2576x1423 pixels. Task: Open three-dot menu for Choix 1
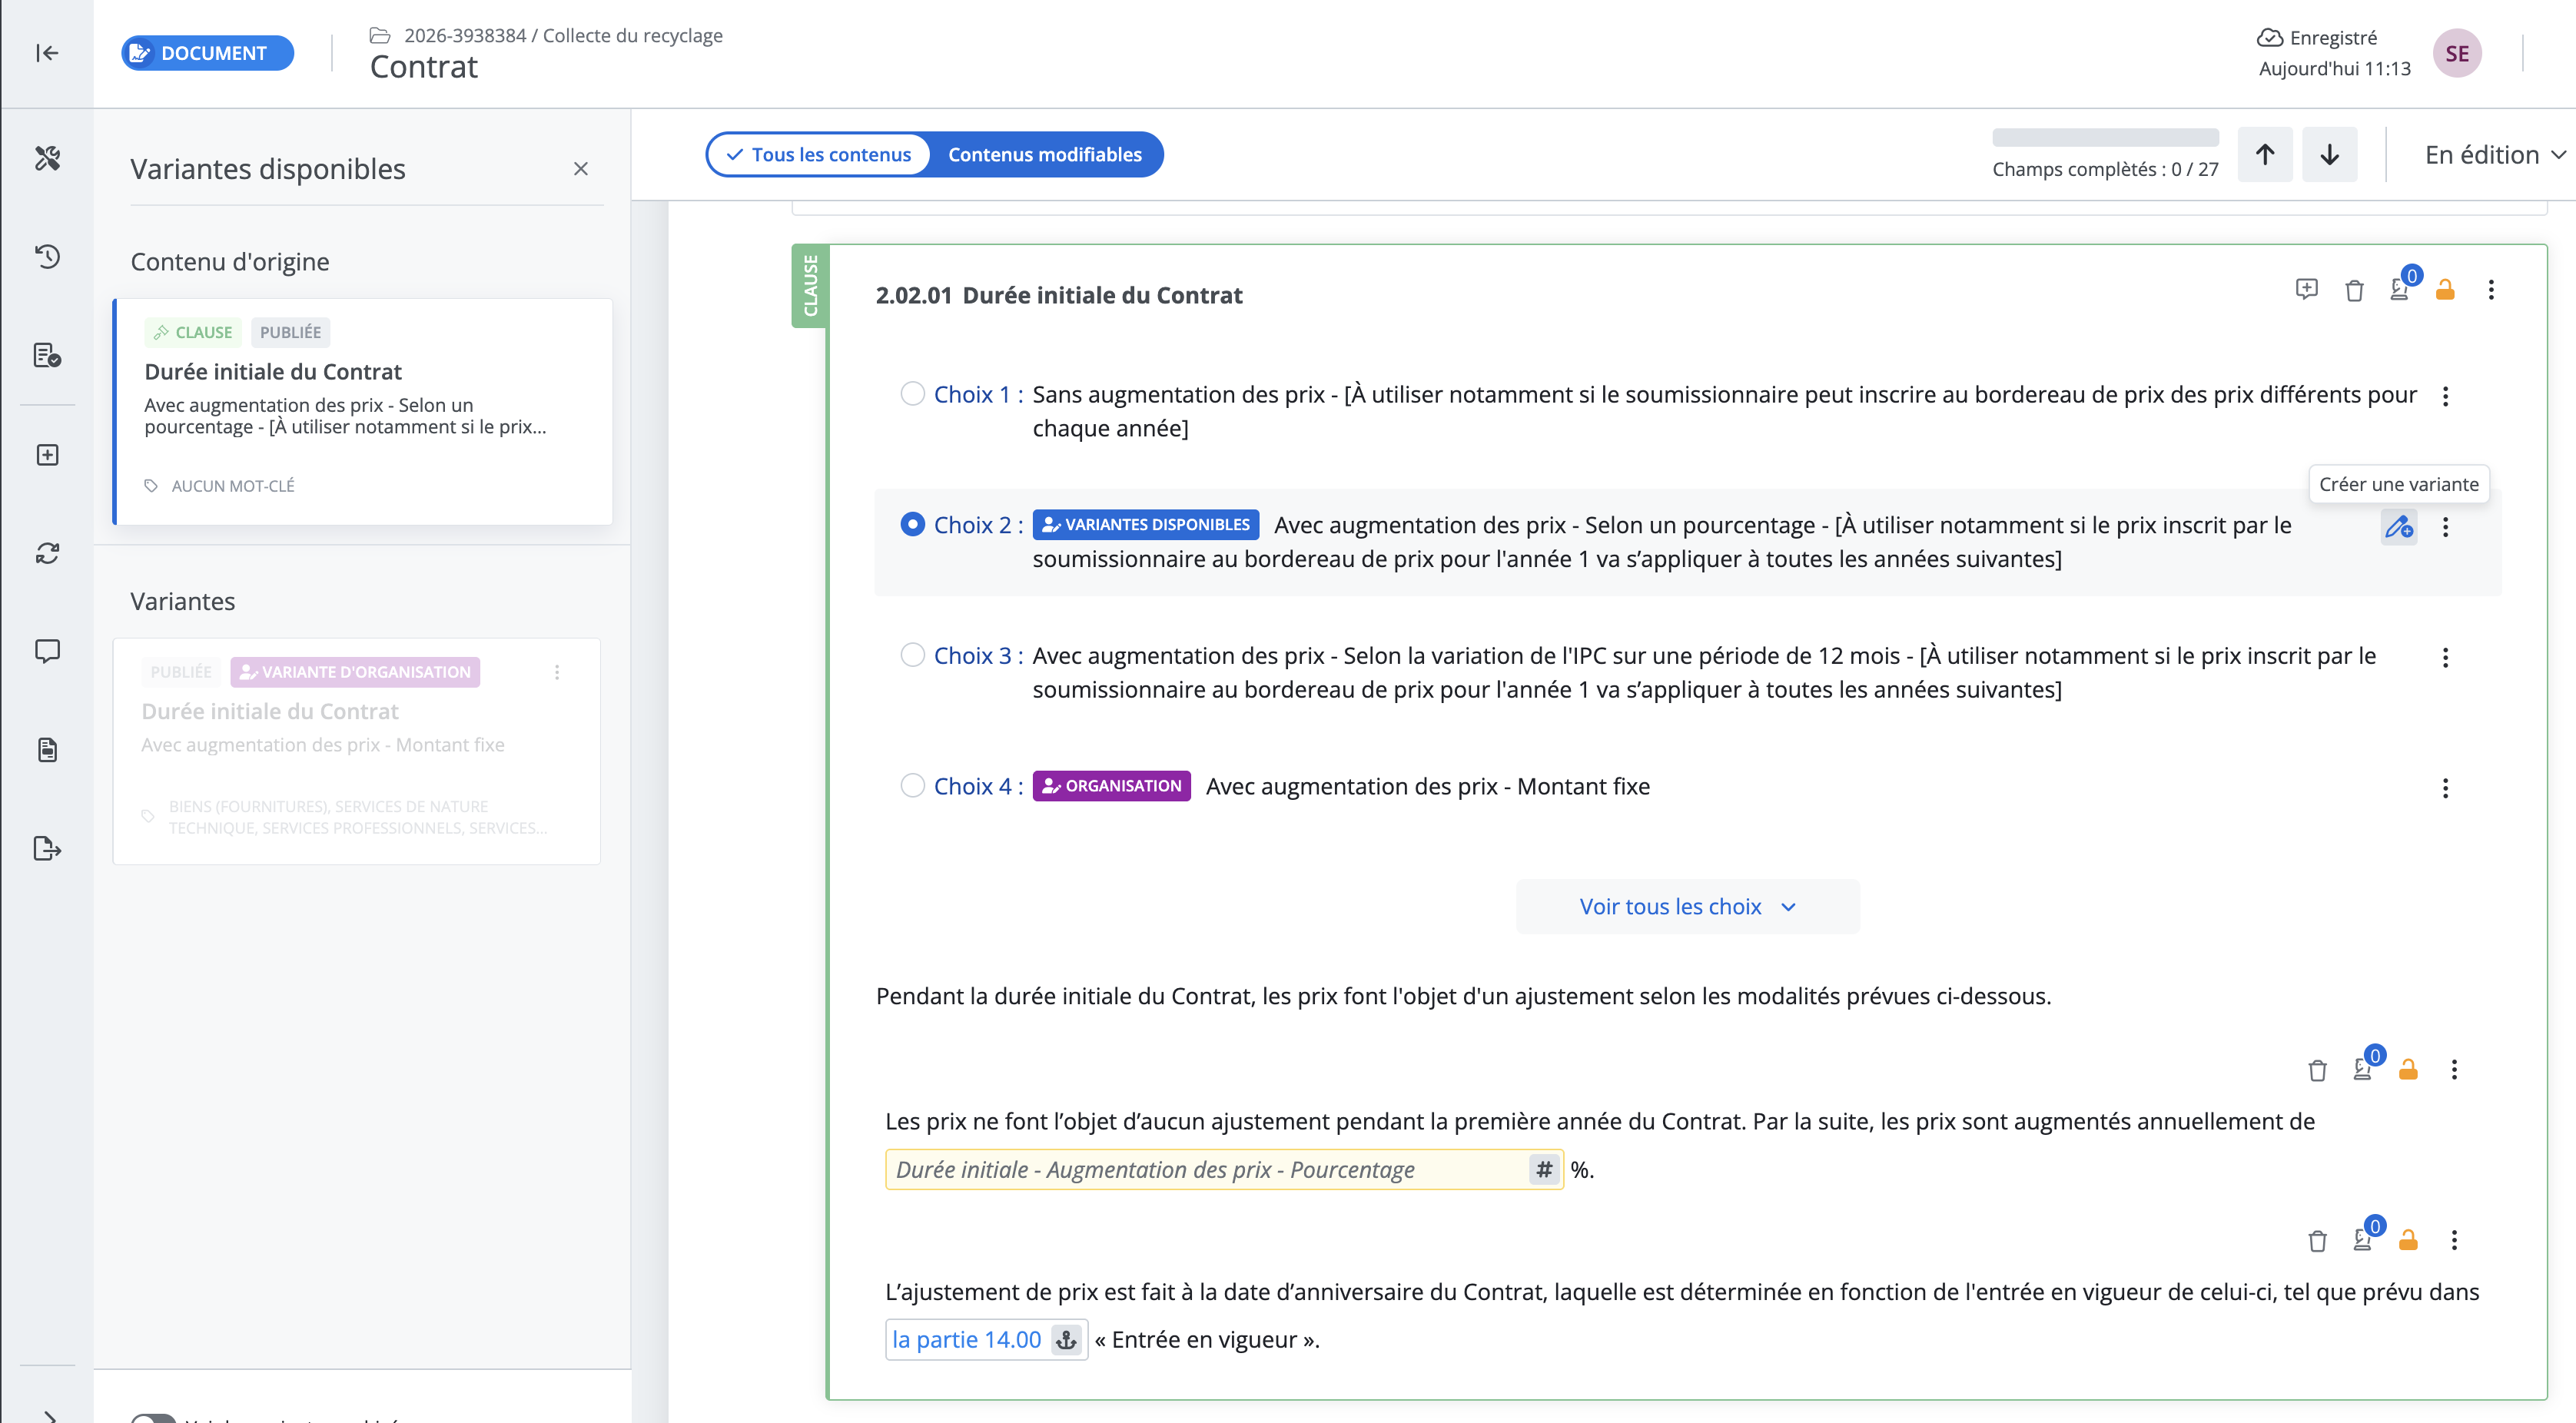tap(2445, 396)
